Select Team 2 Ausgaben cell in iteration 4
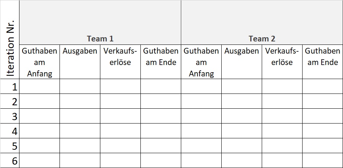The width and height of the screenshot is (343, 168). 242,131
